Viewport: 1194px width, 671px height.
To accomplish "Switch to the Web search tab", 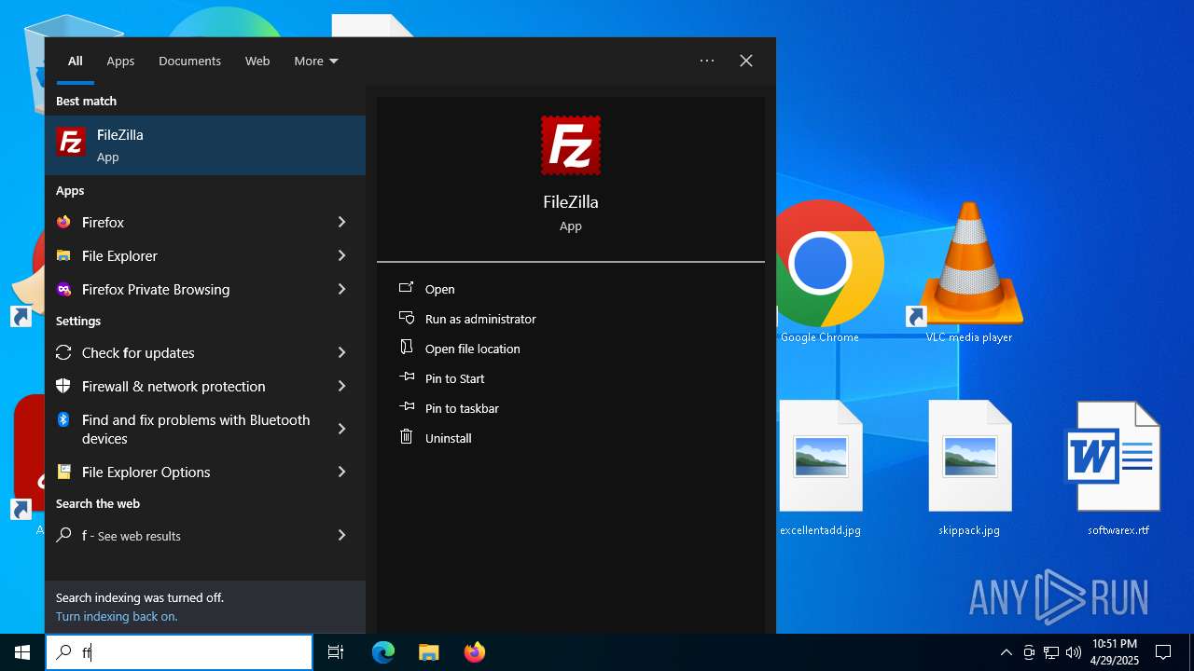I will [257, 61].
